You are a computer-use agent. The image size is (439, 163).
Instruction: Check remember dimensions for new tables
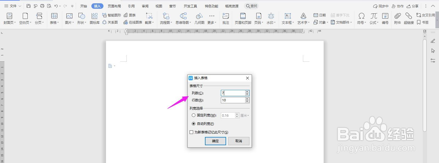[192, 132]
